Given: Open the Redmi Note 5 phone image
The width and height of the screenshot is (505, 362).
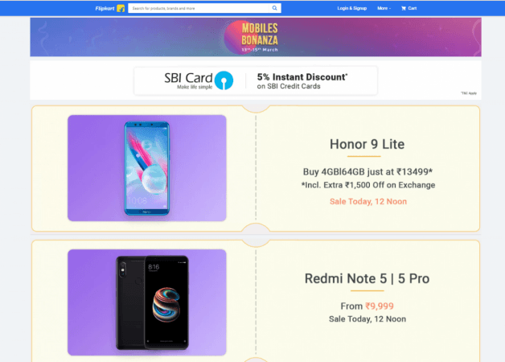Looking at the screenshot, I should [x=147, y=302].
